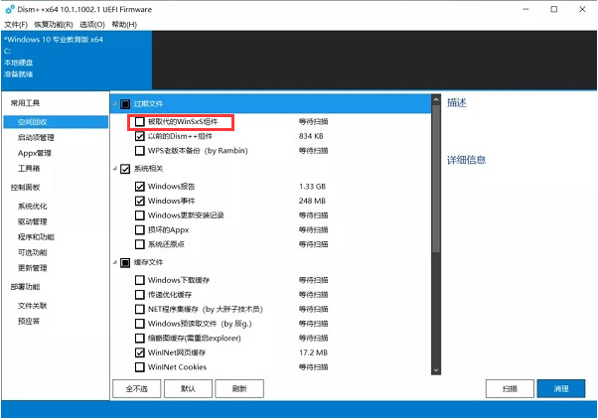Check WPS老版本备份 (by Rambin) checkbox
598x420 pixels.
pyautogui.click(x=140, y=151)
